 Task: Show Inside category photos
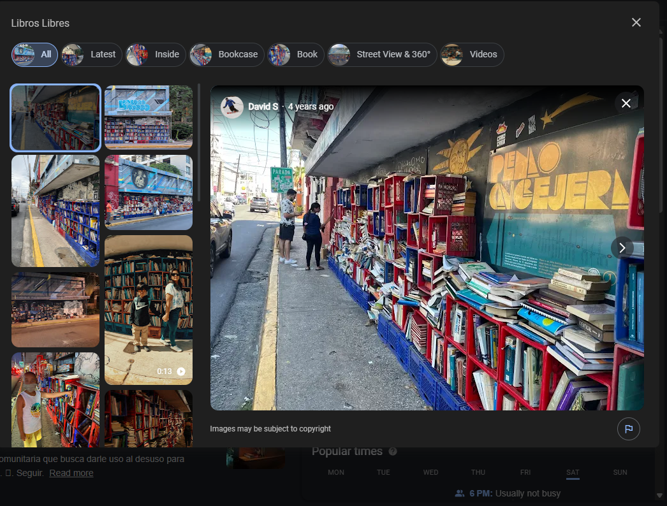[x=156, y=55]
